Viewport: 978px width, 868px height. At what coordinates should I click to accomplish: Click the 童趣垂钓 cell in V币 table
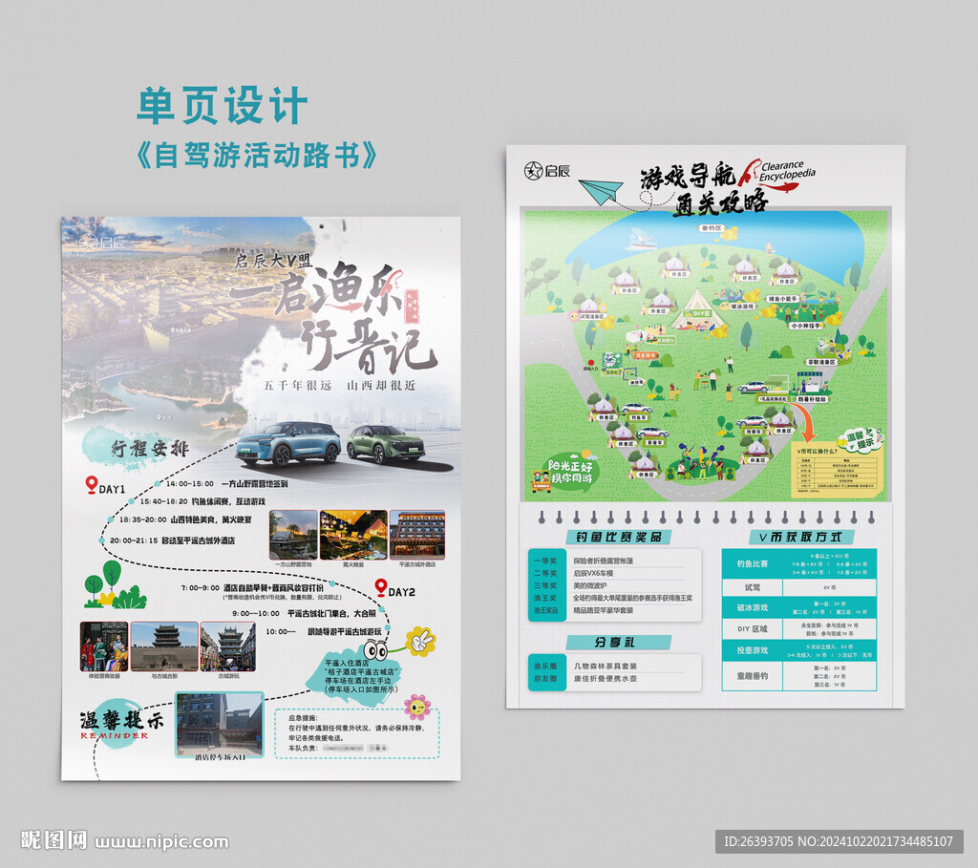point(753,676)
